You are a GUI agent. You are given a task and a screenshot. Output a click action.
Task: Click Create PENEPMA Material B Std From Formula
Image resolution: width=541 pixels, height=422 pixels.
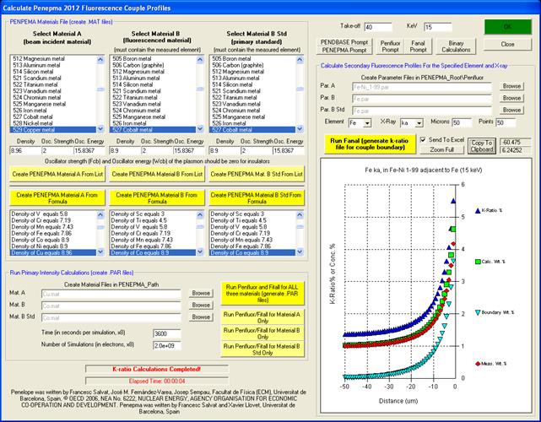tap(257, 198)
